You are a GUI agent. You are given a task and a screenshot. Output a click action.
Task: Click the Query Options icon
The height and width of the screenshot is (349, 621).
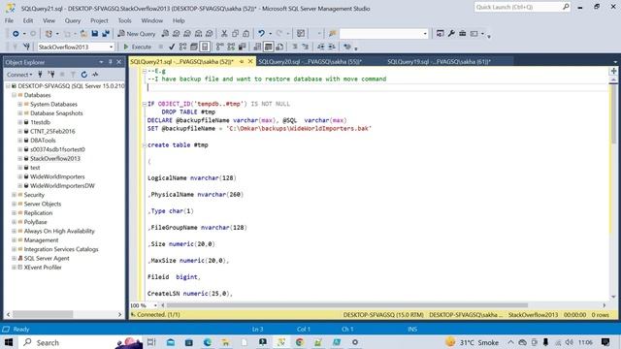tap(194, 47)
